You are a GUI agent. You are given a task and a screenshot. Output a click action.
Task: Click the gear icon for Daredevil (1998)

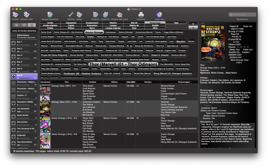pos(13,103)
